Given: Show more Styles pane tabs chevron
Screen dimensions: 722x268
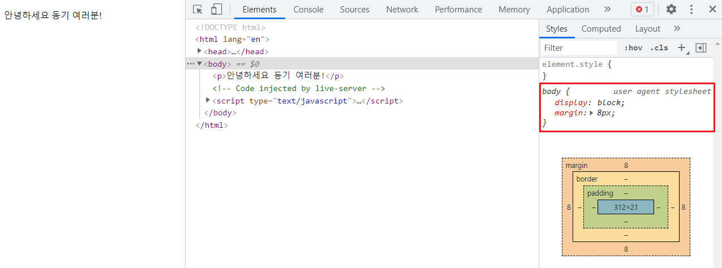Looking at the screenshot, I should pyautogui.click(x=677, y=28).
